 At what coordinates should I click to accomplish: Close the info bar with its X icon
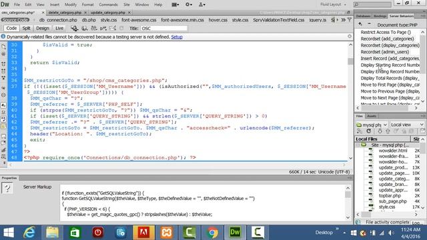tap(350, 36)
